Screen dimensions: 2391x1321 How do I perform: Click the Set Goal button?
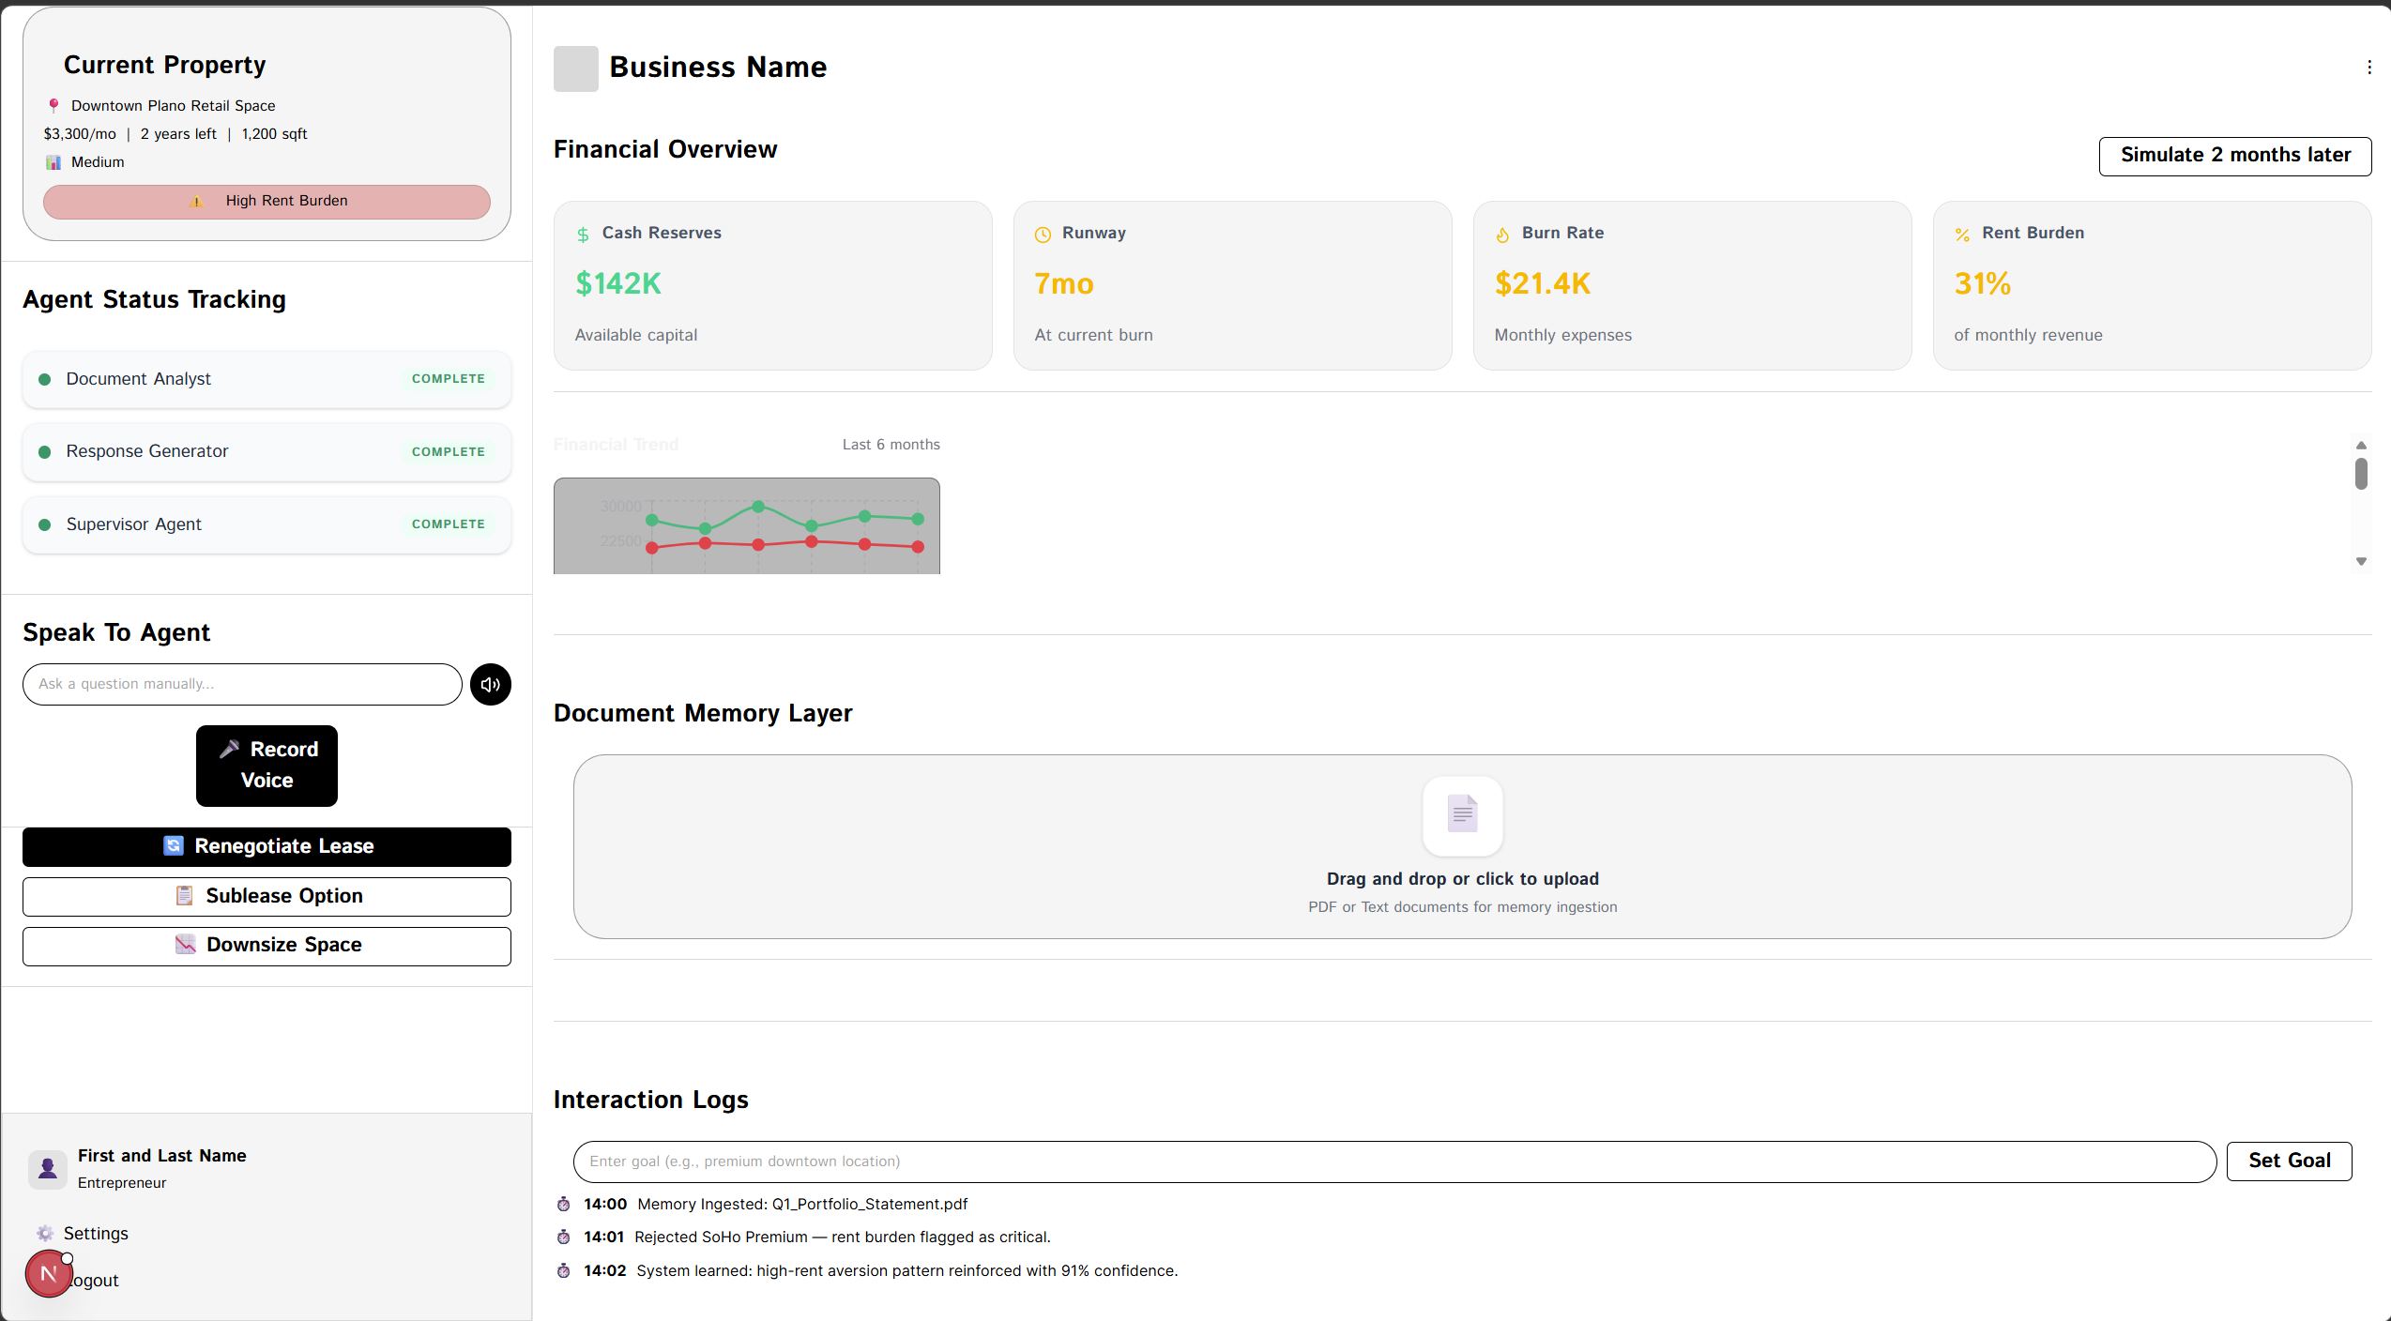click(x=2288, y=1161)
